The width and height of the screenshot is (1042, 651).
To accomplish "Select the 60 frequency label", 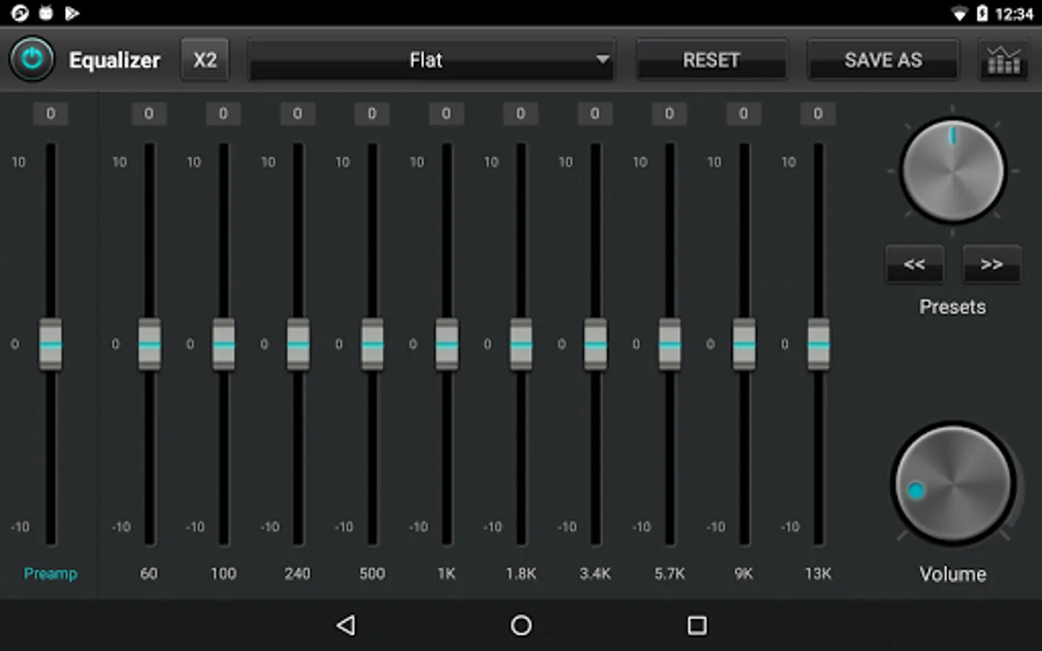I will [x=149, y=574].
